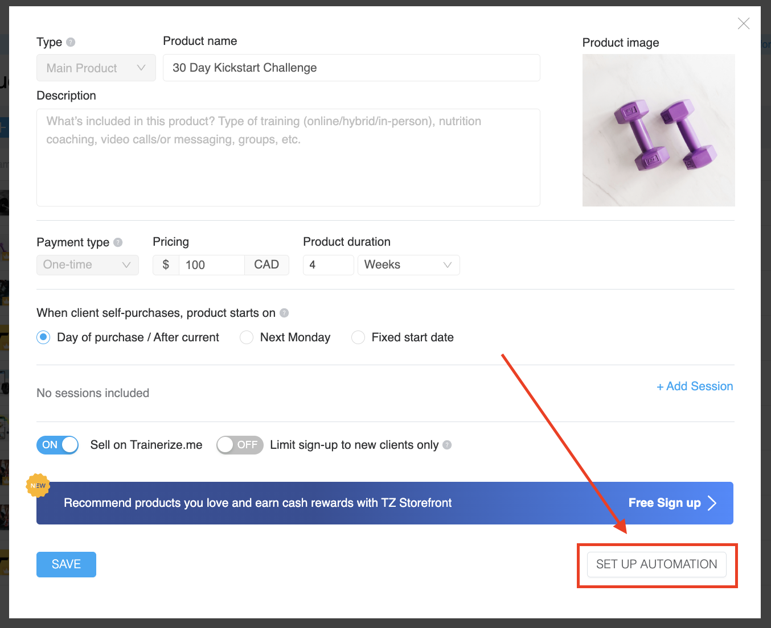Click the purple dumbbells product image
The image size is (771, 628).
click(658, 130)
